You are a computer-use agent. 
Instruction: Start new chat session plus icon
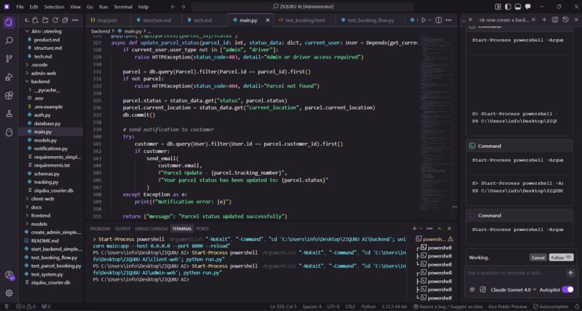(x=544, y=19)
